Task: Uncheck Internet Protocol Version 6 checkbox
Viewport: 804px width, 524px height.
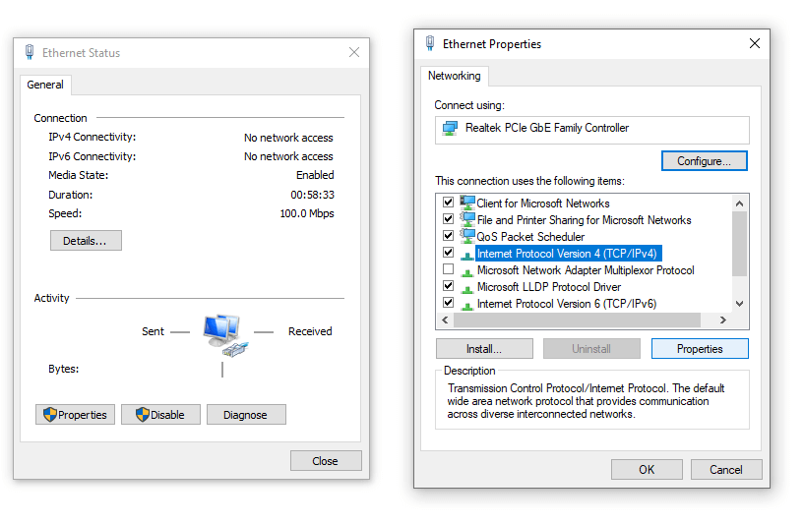Action: 448,302
